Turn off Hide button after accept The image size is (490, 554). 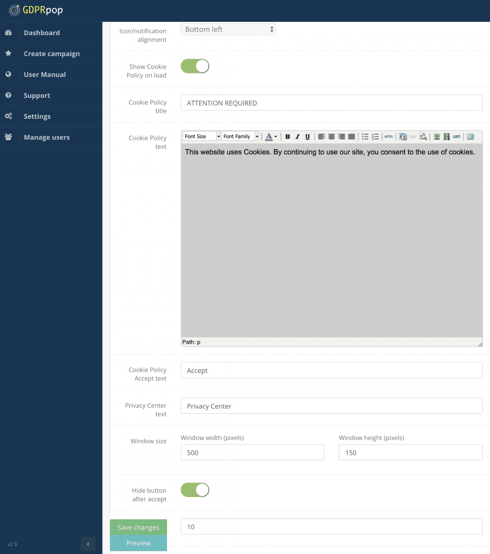point(195,490)
